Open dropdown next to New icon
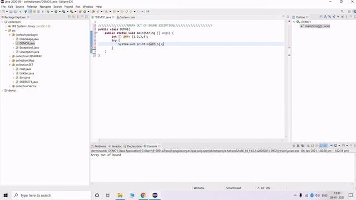356x200 pixels. click(x=7, y=12)
